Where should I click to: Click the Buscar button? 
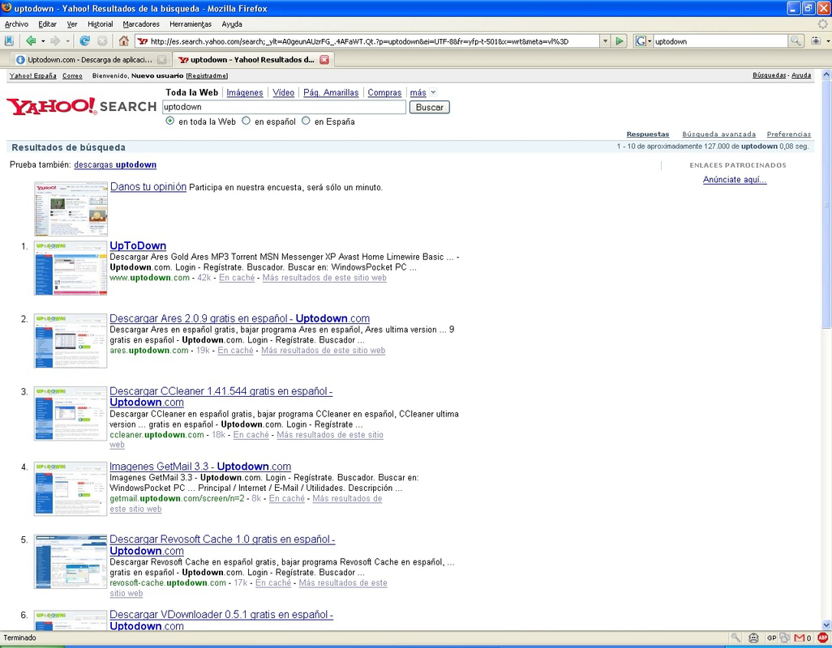(x=429, y=107)
